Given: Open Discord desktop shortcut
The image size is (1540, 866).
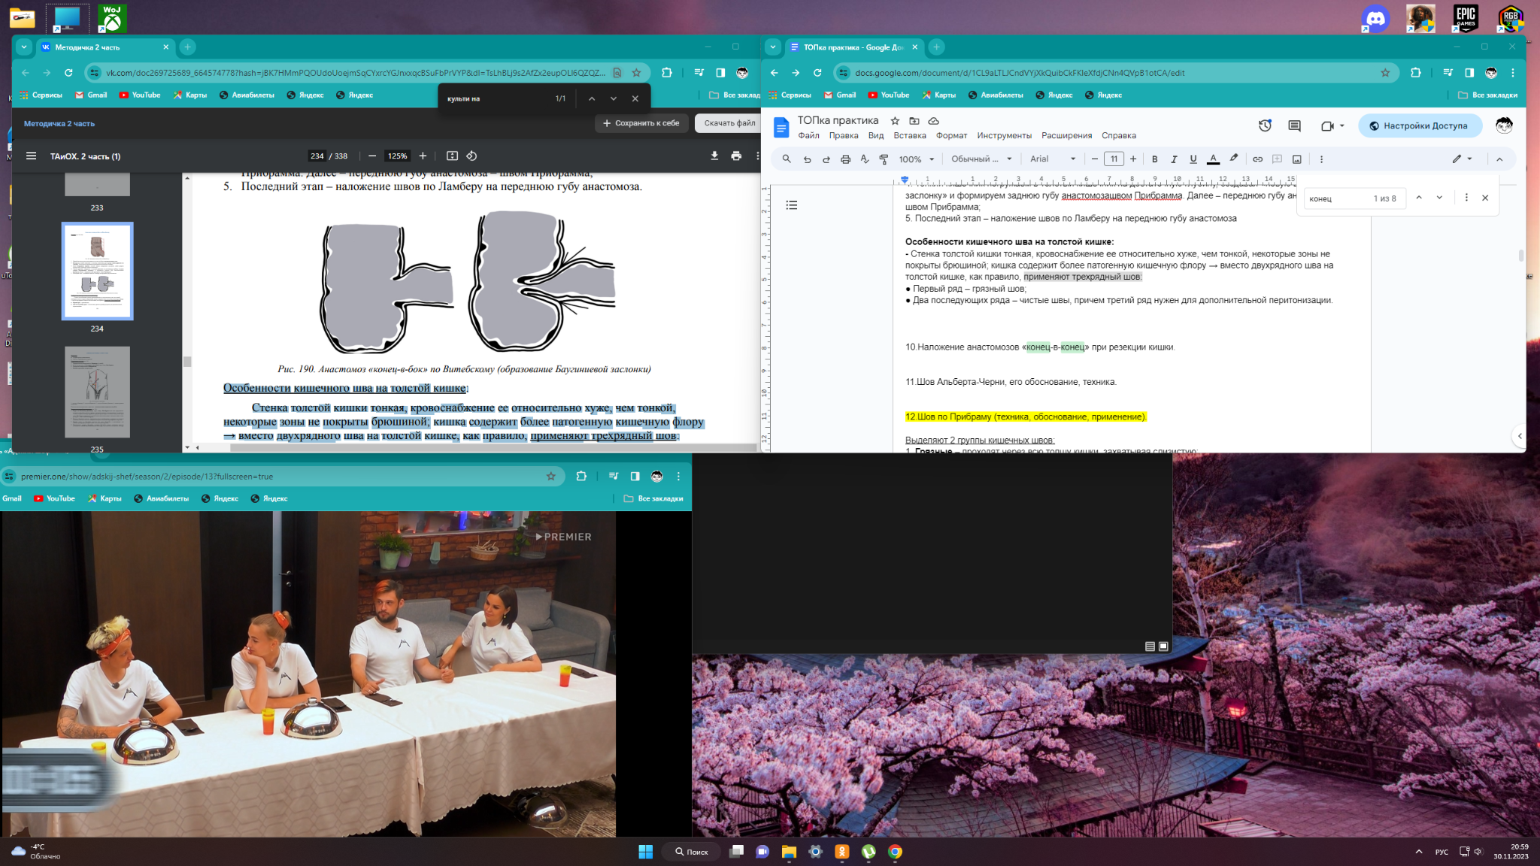Looking at the screenshot, I should click(1375, 19).
